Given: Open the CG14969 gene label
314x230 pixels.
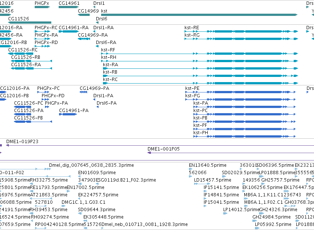Looking at the screenshot, I should click(x=88, y=11).
